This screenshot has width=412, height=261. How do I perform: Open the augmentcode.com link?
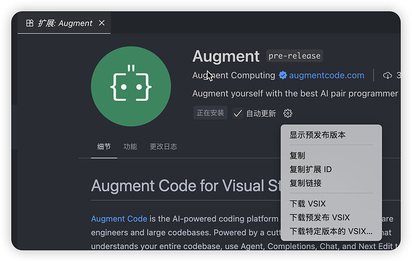pos(327,75)
